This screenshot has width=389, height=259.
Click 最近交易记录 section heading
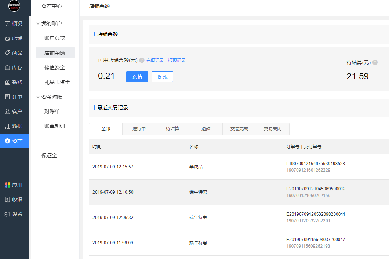click(x=113, y=107)
